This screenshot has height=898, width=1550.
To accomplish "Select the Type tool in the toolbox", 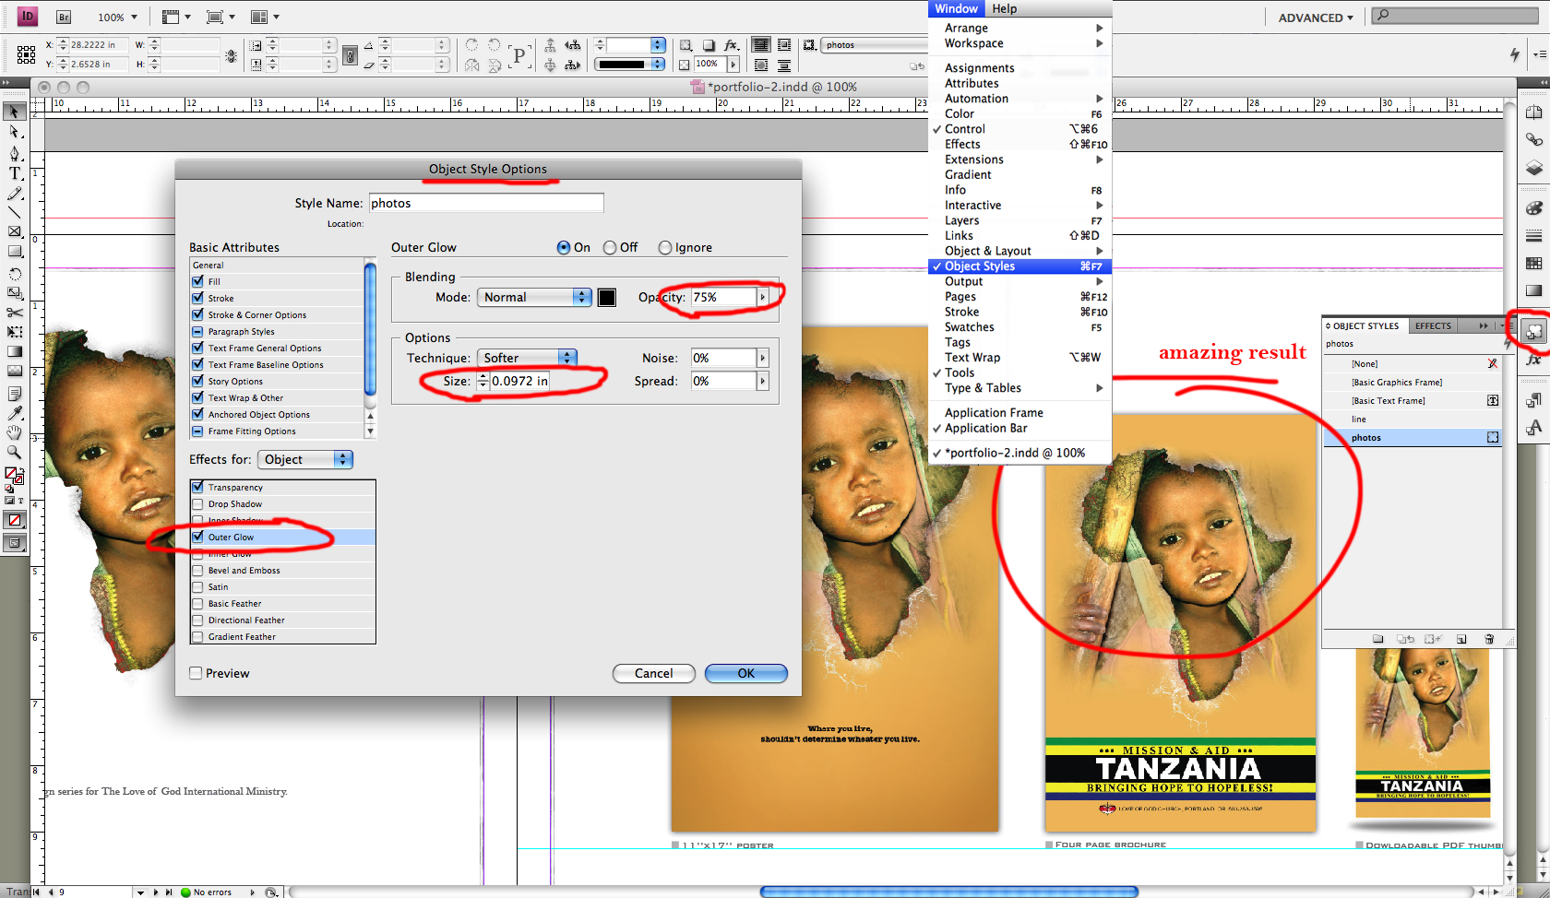I will click(x=15, y=173).
